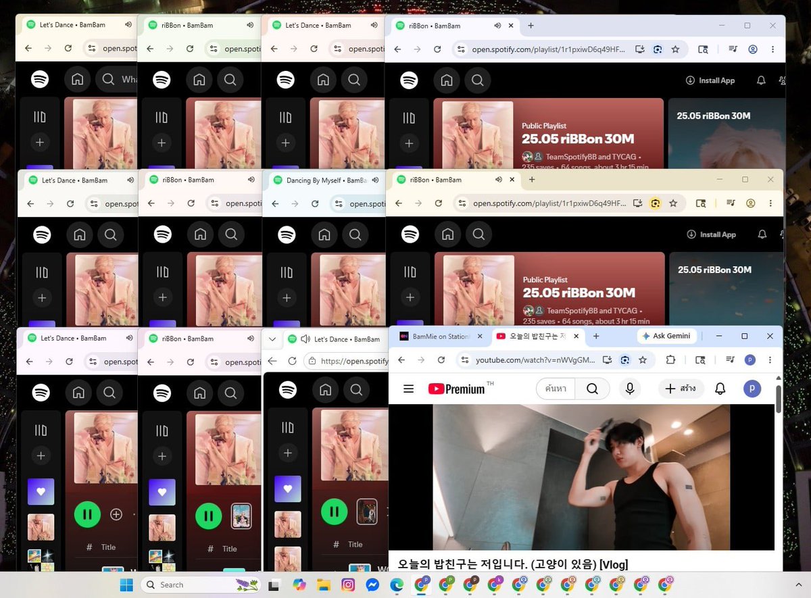Open Liked Songs heart in Edge window
The image size is (811, 598).
287,489
